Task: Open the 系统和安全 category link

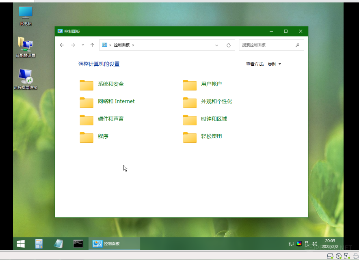Action: 111,84
